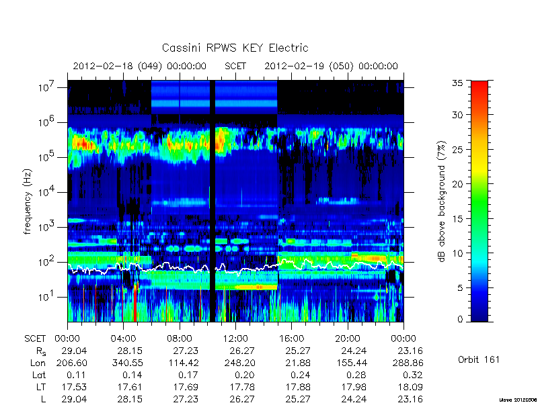
Task: Select the end date label "2012-02-19 (050) 00:00:00"
Action: pyautogui.click(x=331, y=66)
